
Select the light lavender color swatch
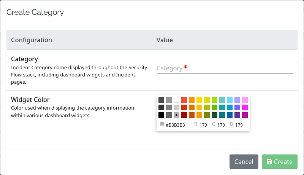coord(237,100)
